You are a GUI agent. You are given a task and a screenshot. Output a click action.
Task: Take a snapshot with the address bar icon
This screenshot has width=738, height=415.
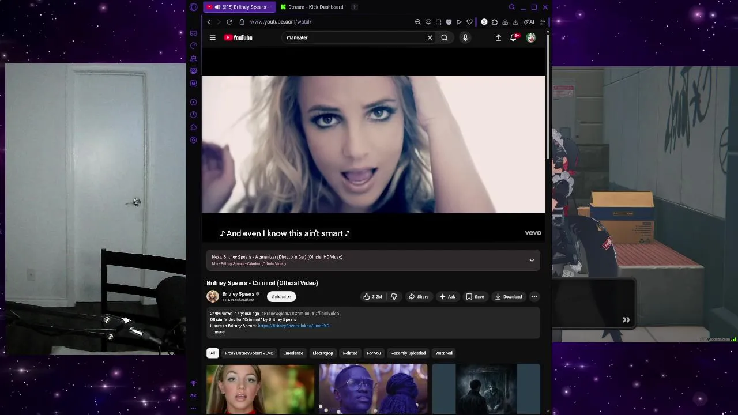pyautogui.click(x=438, y=22)
